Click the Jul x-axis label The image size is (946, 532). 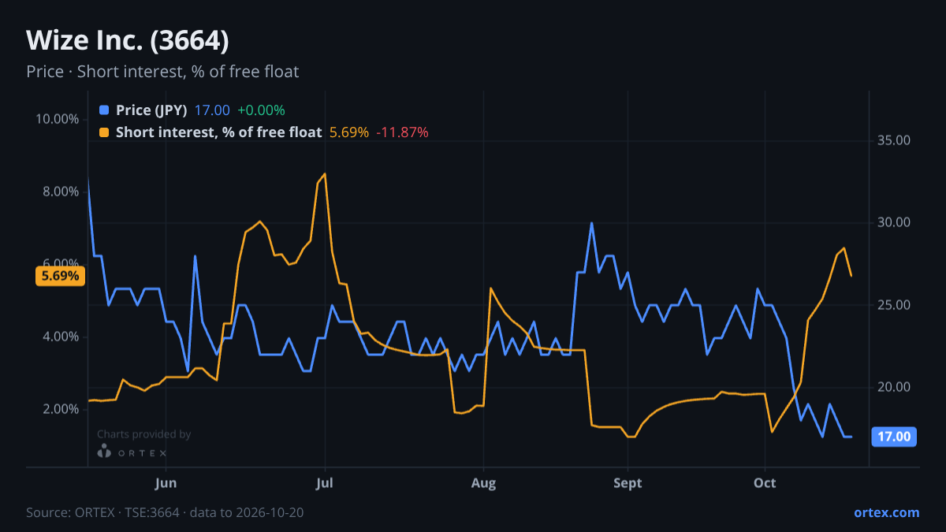coord(325,483)
